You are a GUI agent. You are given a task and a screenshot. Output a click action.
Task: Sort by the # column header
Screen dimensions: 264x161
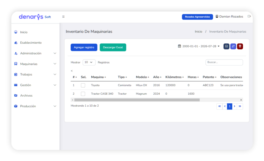point(75,77)
